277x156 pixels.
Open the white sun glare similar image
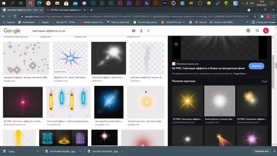(x=220, y=101)
